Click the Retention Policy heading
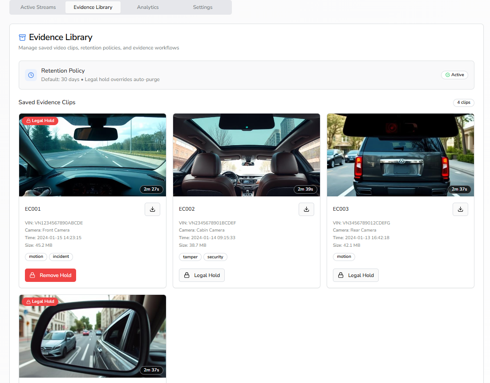The image size is (490, 383). click(x=63, y=71)
